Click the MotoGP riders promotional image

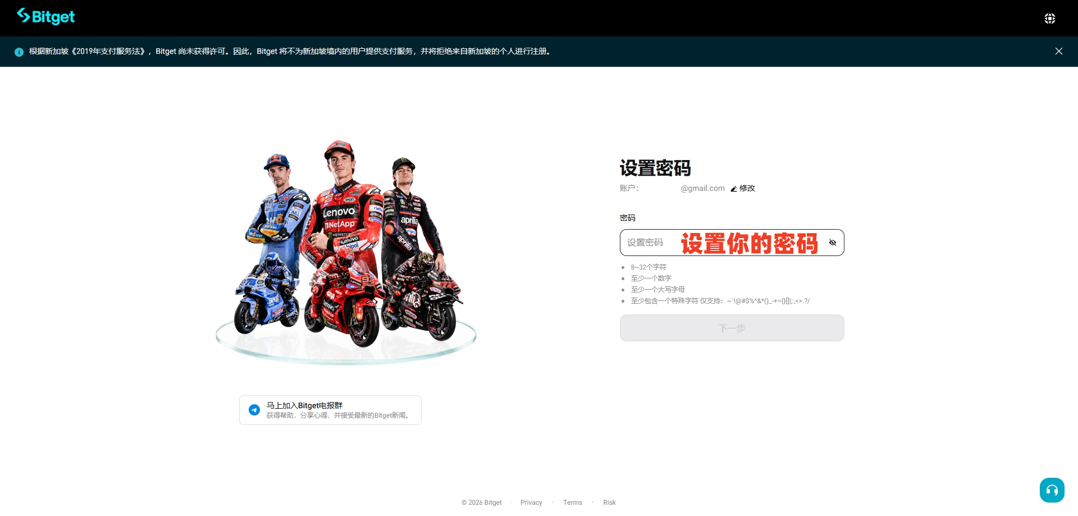tap(346, 252)
